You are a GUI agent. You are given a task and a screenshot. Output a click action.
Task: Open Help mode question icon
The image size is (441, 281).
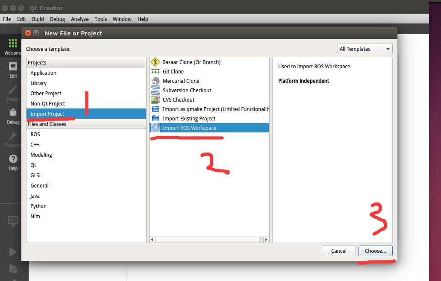click(13, 159)
